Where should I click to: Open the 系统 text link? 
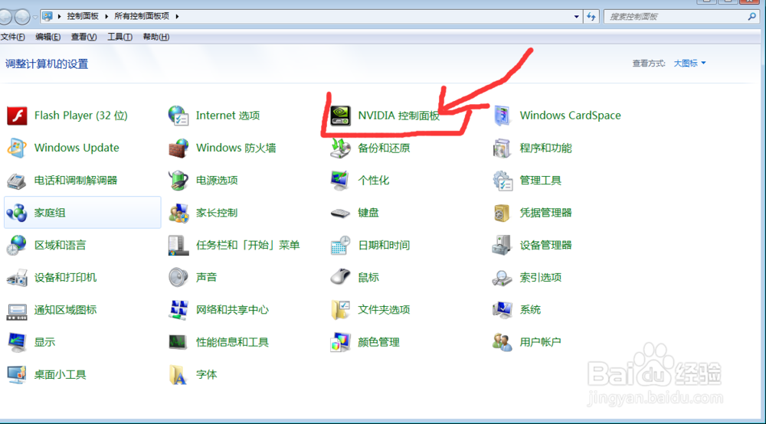tap(530, 310)
